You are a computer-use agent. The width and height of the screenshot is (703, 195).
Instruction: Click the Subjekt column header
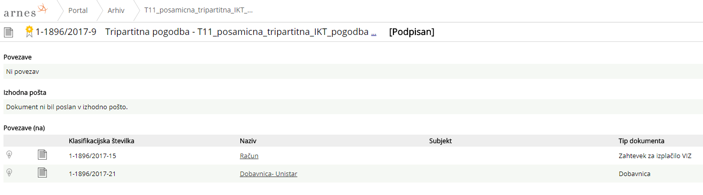[x=440, y=141]
